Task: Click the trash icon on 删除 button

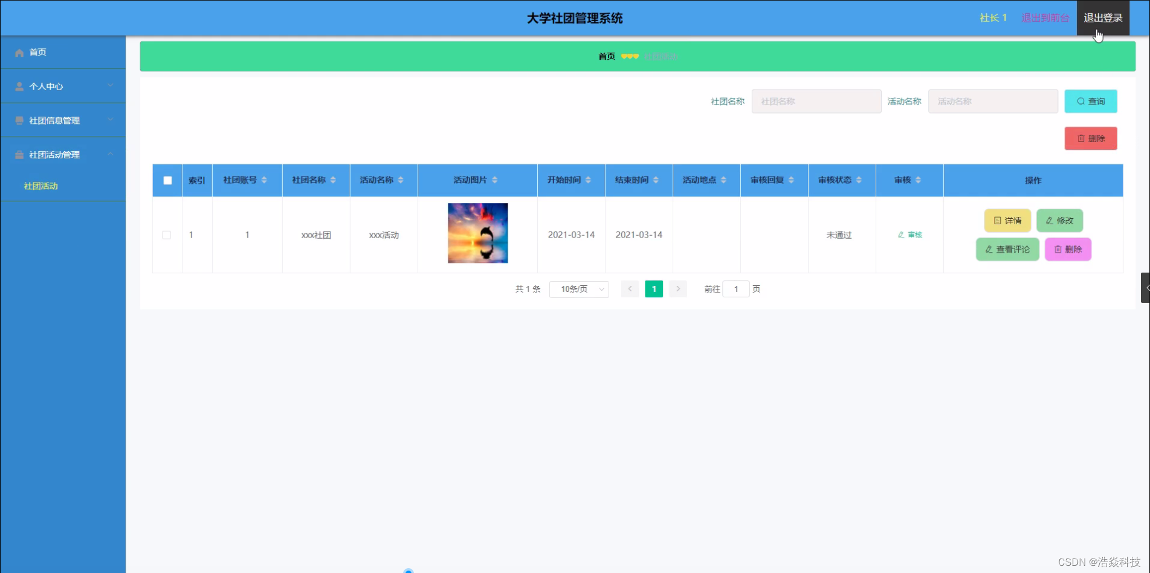Action: pos(1082,138)
